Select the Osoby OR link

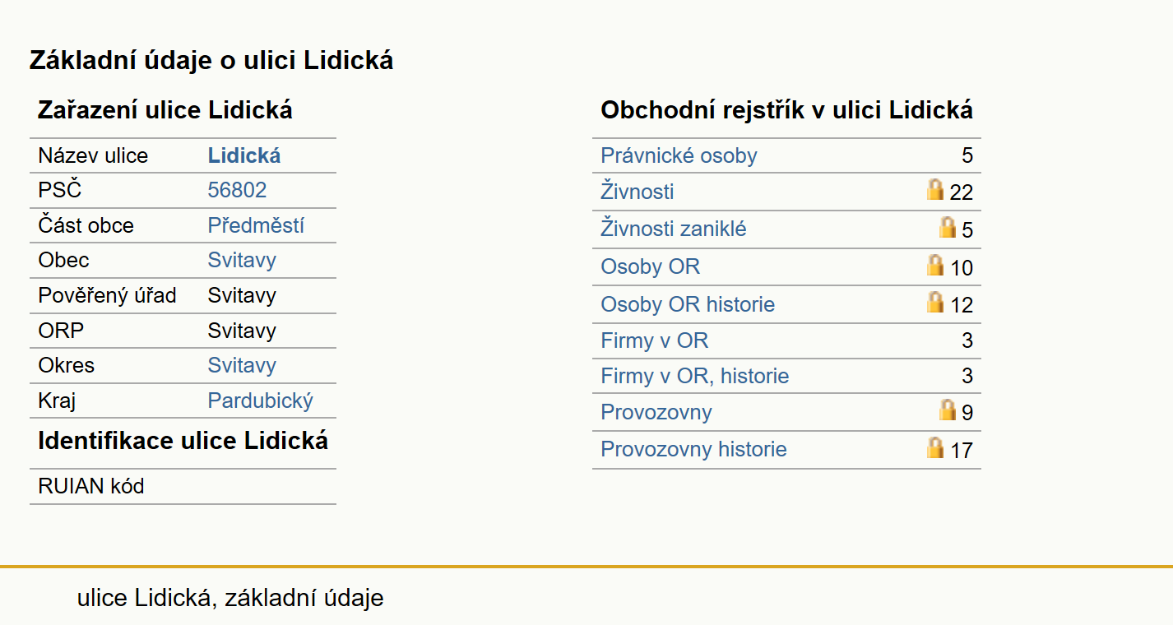[651, 266]
